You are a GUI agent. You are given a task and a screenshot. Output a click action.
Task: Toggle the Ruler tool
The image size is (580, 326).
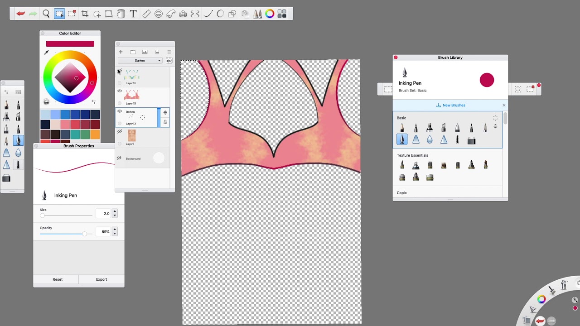(x=146, y=14)
